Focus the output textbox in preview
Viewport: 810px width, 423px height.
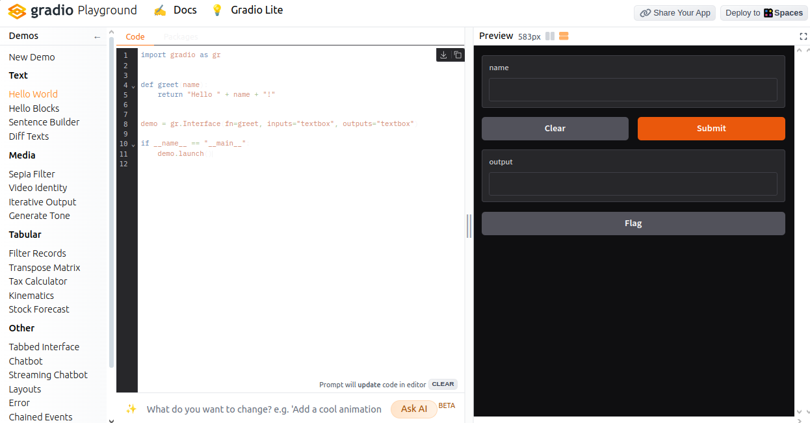point(633,184)
